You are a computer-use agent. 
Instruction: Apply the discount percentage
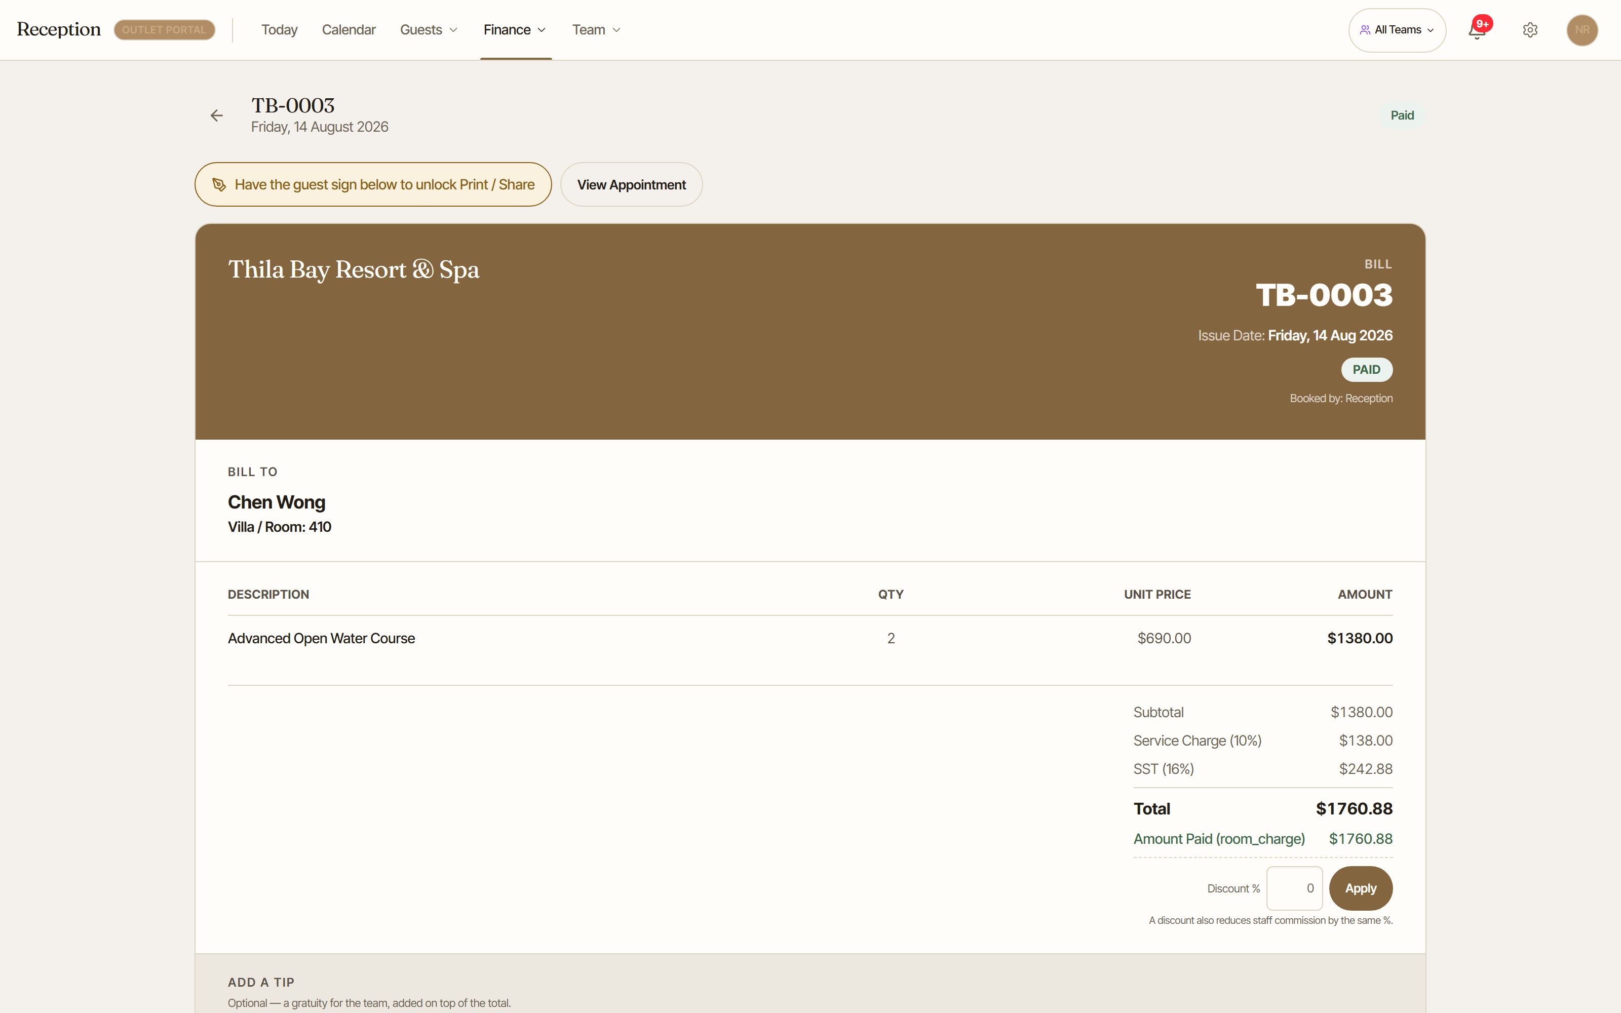[x=1361, y=888]
